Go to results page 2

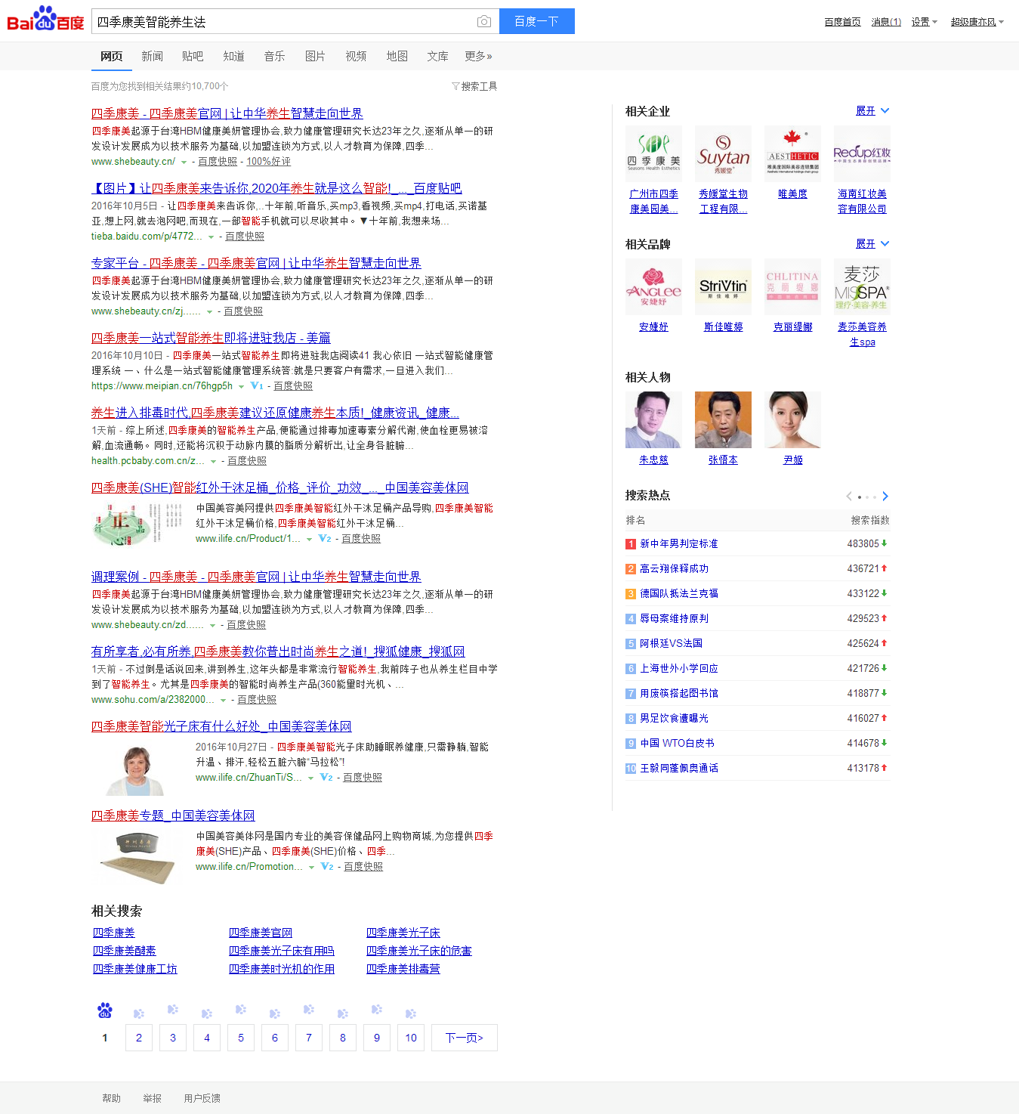pyautogui.click(x=139, y=1038)
